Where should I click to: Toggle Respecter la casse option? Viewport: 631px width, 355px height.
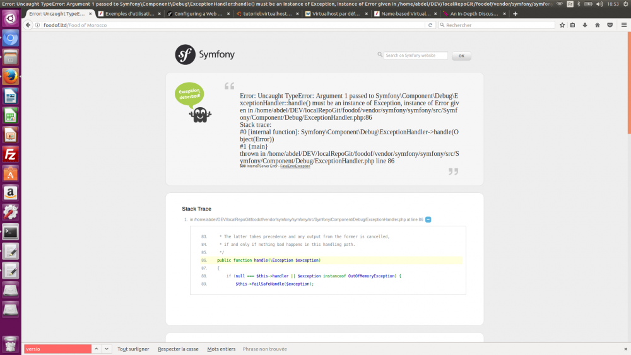pyautogui.click(x=179, y=349)
